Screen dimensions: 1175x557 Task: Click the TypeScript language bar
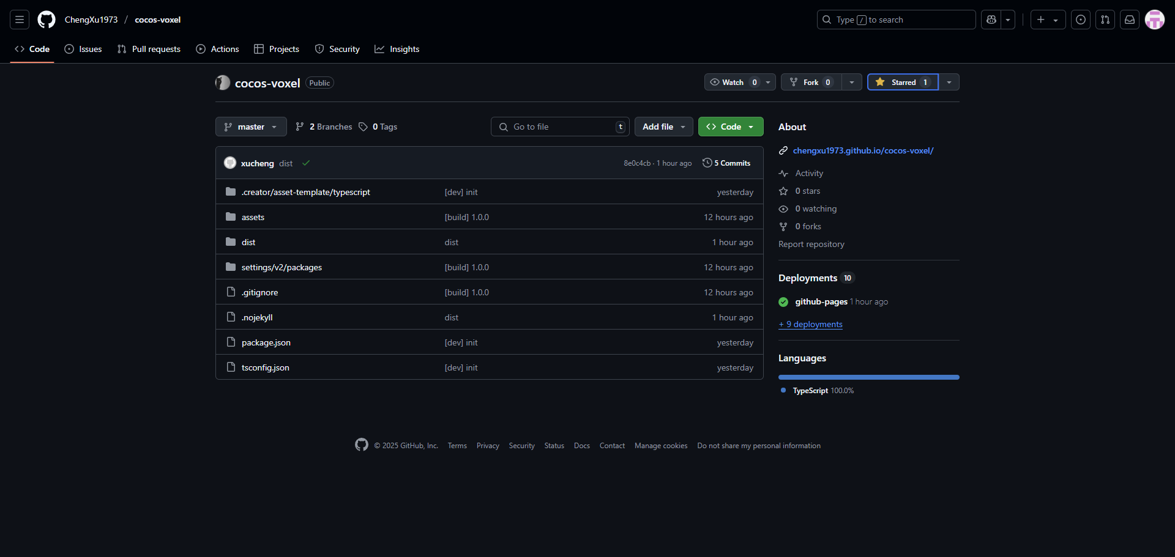tap(869, 377)
